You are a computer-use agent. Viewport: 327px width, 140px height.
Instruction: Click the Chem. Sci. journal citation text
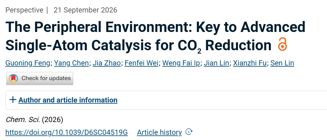23,120
